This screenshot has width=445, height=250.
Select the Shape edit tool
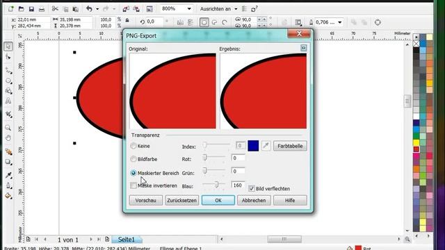point(8,57)
